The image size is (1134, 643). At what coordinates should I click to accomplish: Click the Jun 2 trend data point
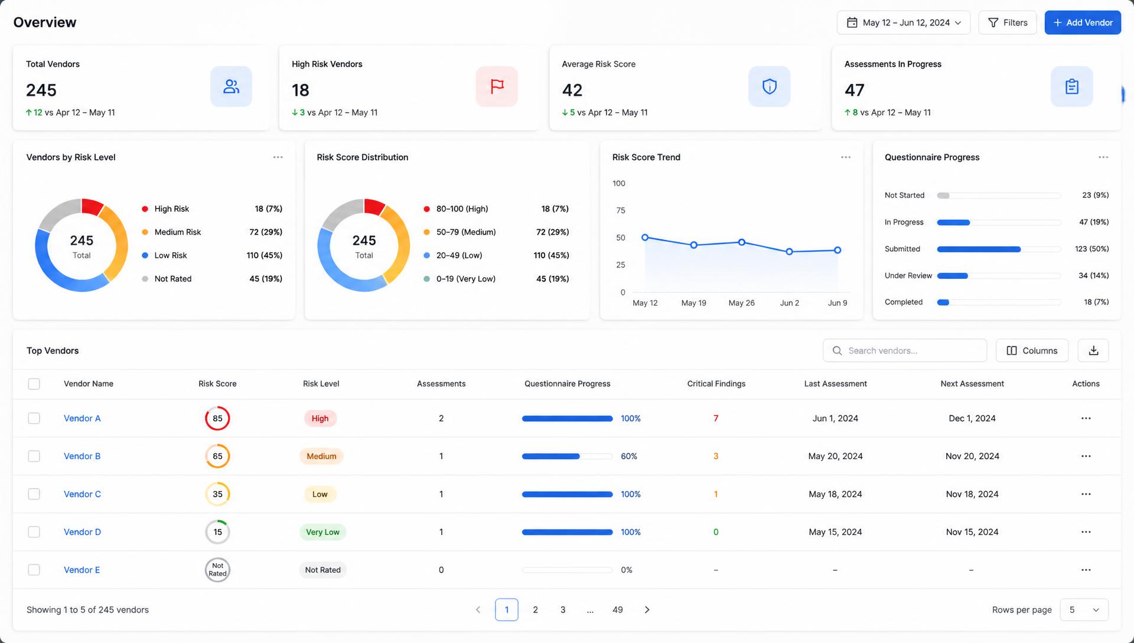tap(789, 252)
